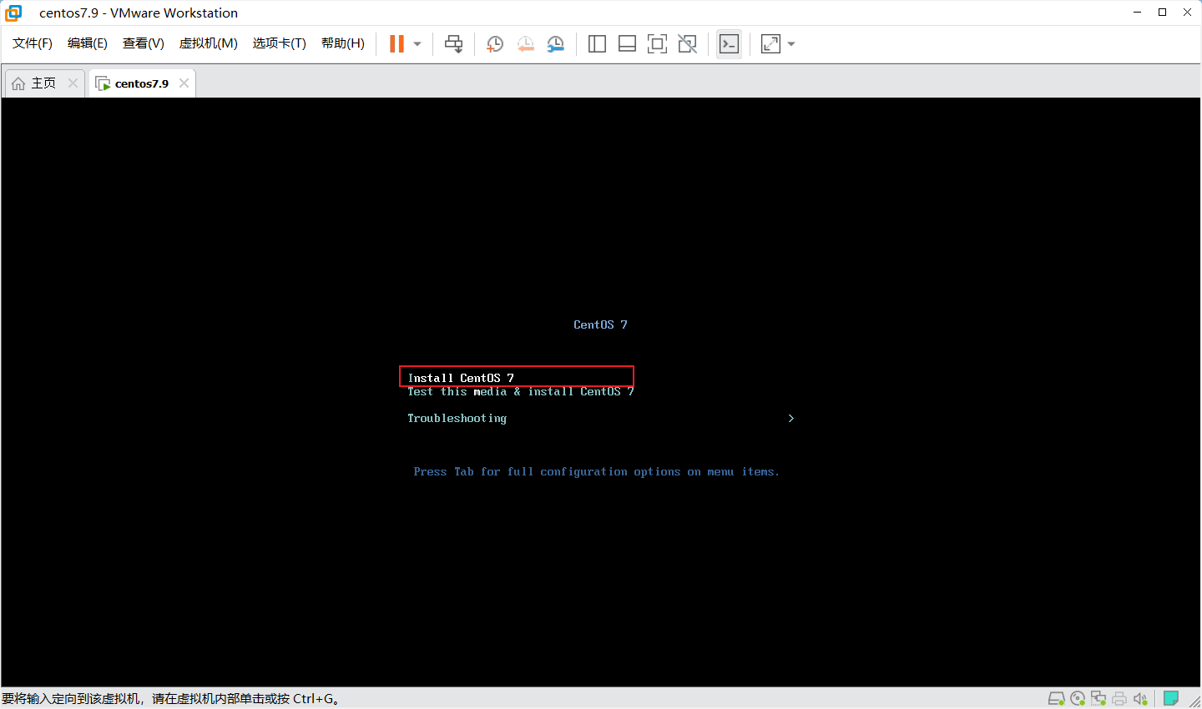The image size is (1202, 709).
Task: Toggle the console view icon
Action: [729, 44]
